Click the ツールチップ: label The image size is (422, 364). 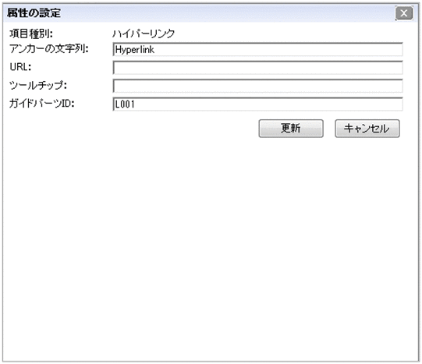pyautogui.click(x=38, y=85)
